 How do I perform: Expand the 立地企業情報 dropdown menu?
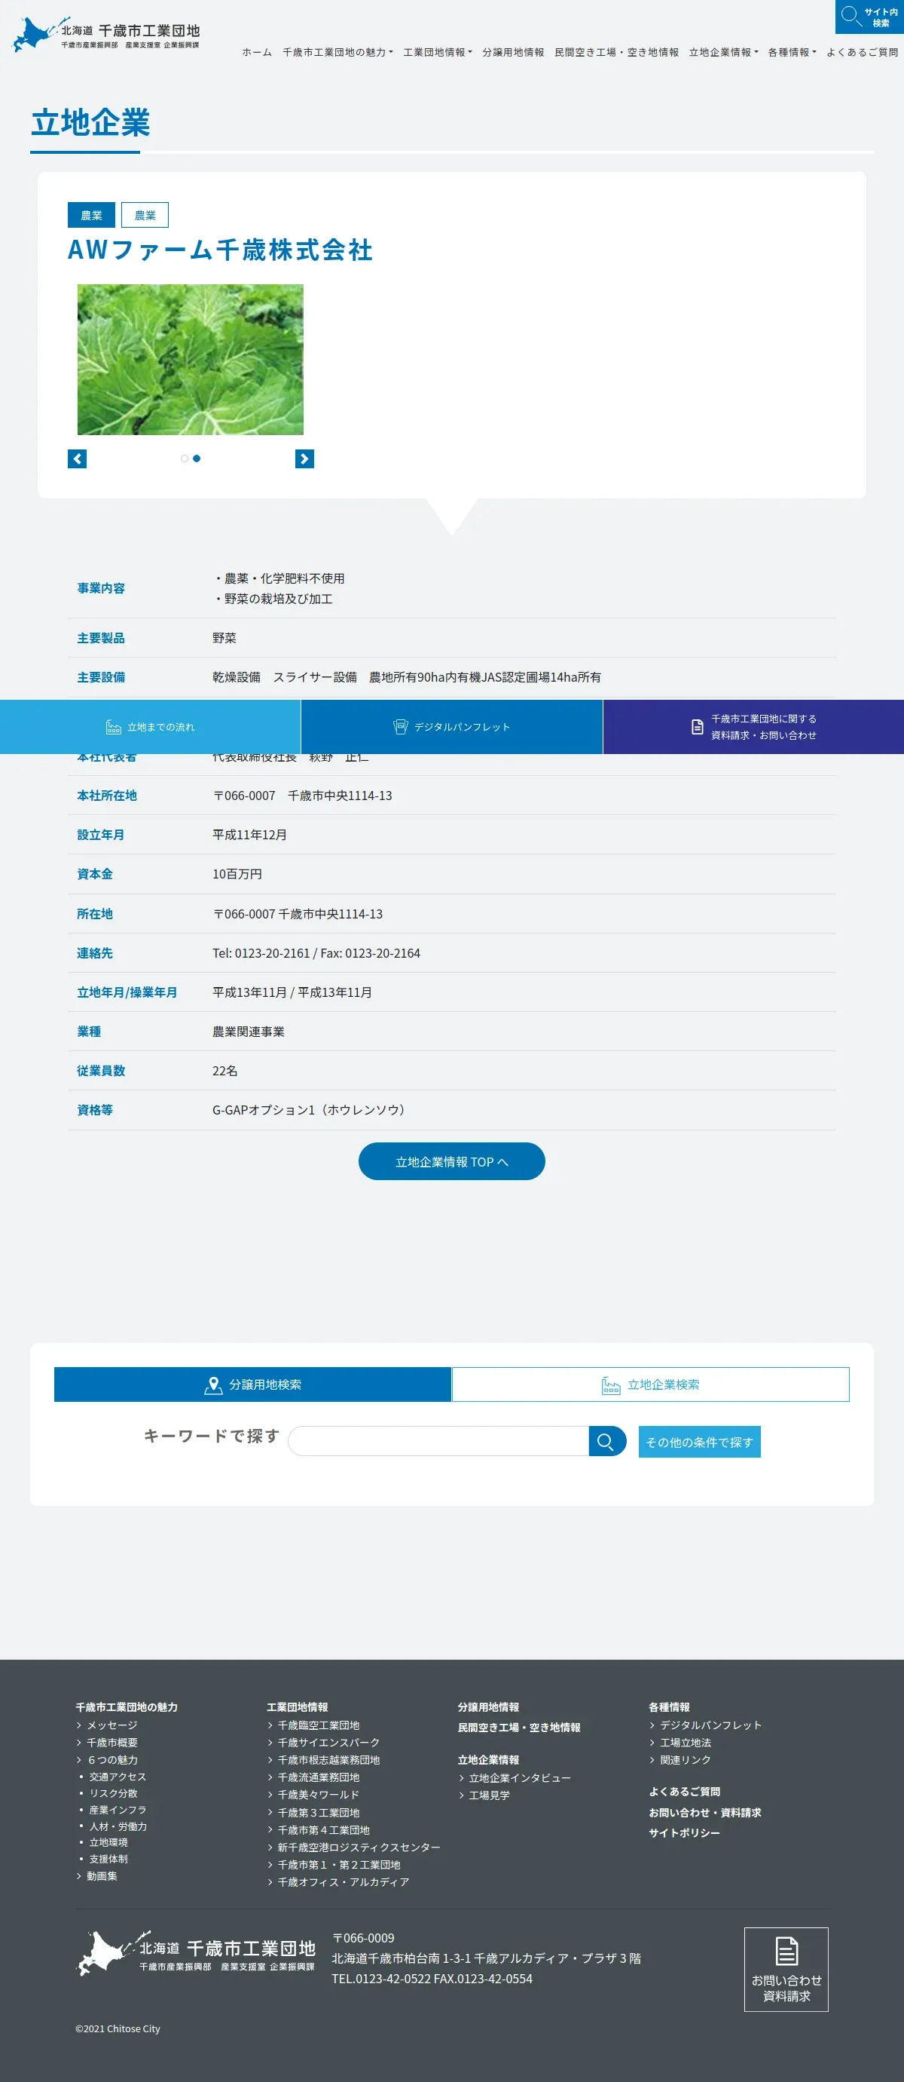coord(723,53)
